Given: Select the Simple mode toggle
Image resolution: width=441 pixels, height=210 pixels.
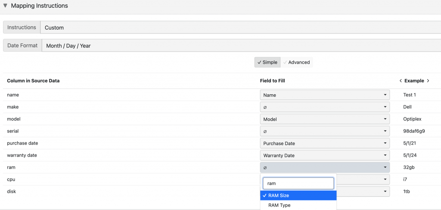Looking at the screenshot, I should tap(267, 62).
